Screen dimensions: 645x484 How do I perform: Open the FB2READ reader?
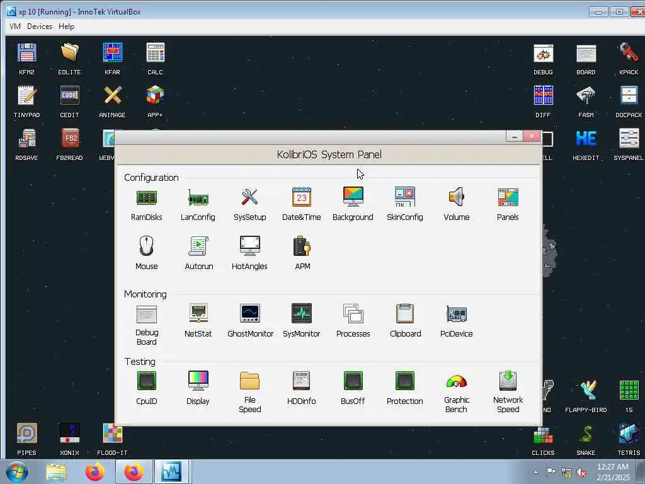[x=69, y=145]
